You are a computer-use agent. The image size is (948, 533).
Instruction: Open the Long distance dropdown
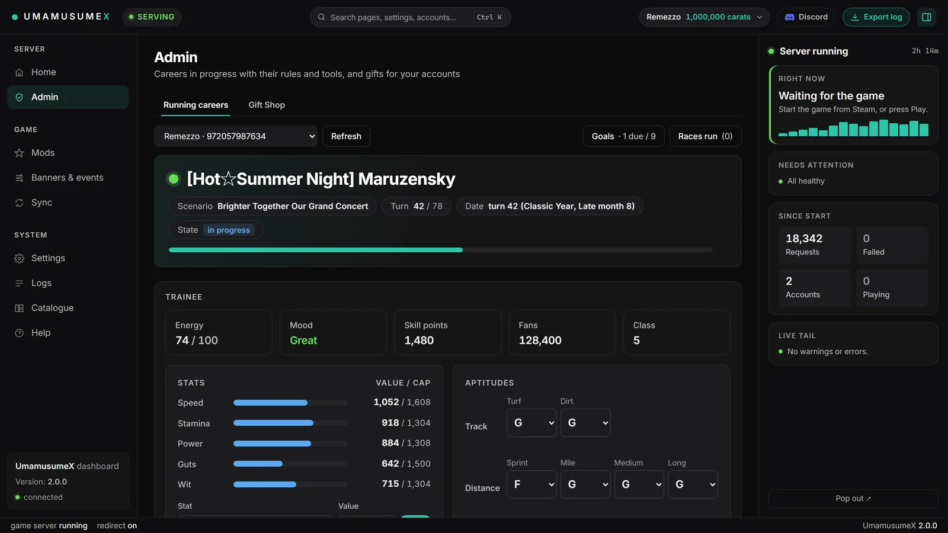[693, 484]
